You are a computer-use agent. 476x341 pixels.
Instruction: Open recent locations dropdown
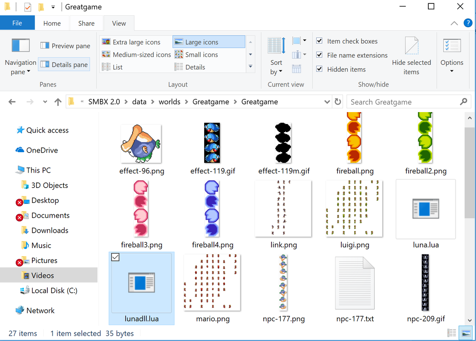(x=45, y=102)
